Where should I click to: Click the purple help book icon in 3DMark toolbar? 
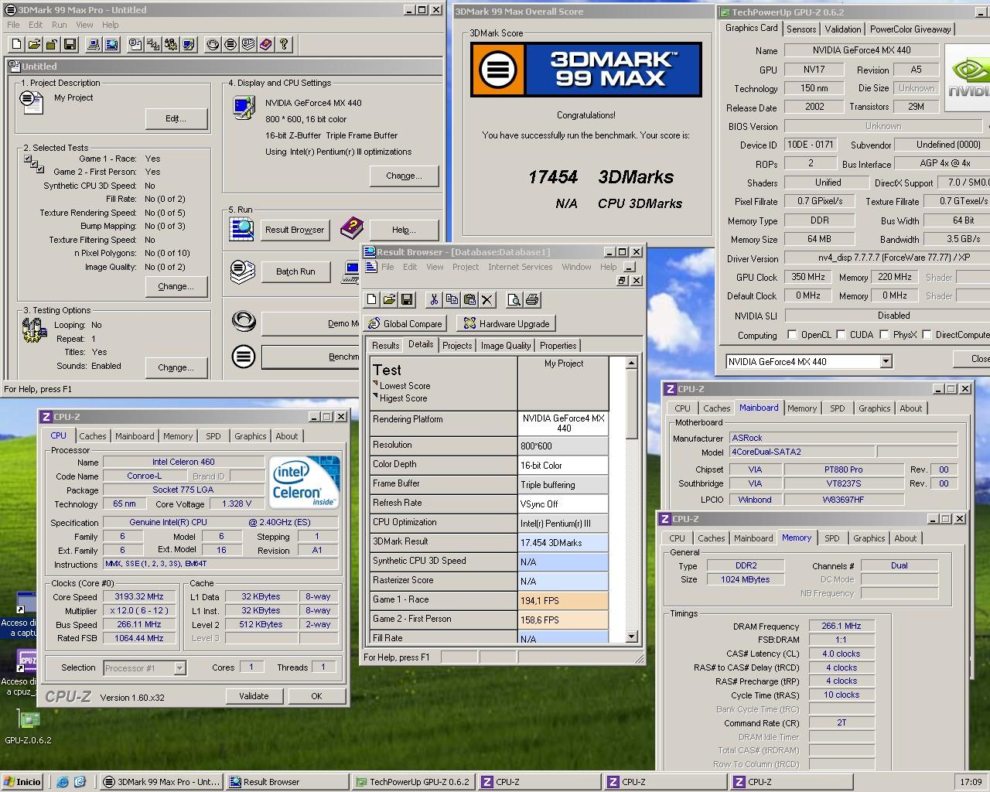point(266,44)
